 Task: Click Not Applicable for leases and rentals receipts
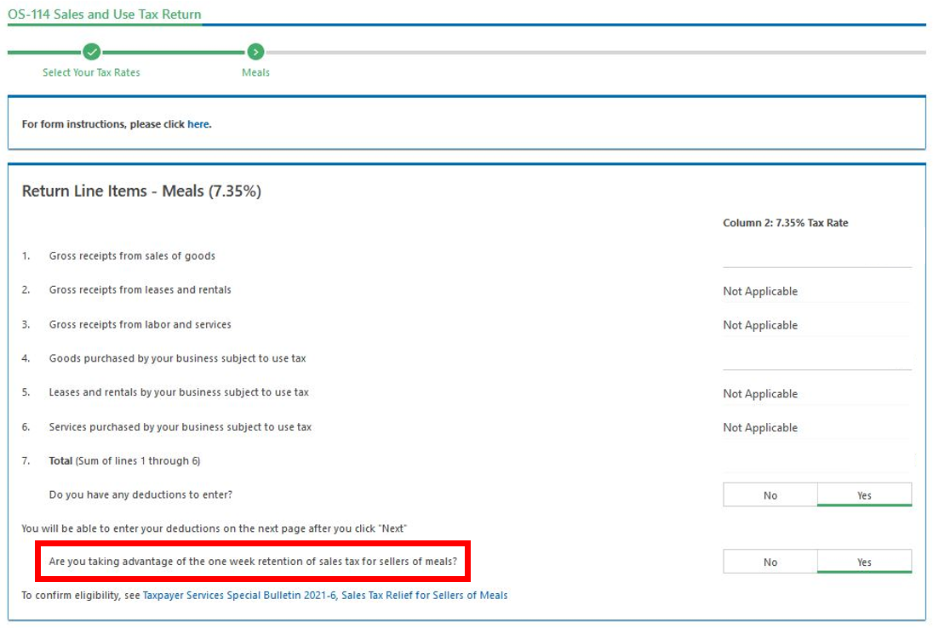click(x=760, y=291)
